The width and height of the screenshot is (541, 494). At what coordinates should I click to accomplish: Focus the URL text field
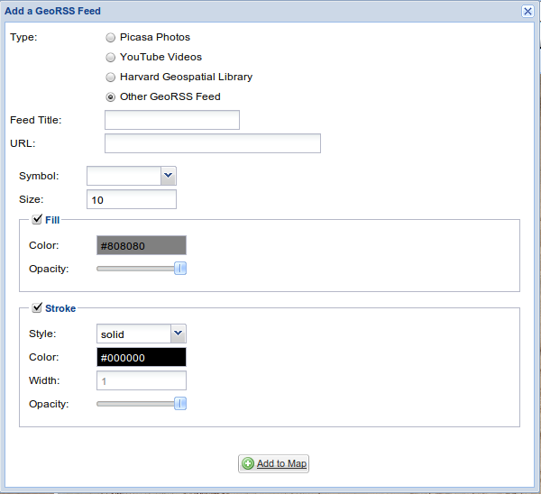(x=213, y=143)
